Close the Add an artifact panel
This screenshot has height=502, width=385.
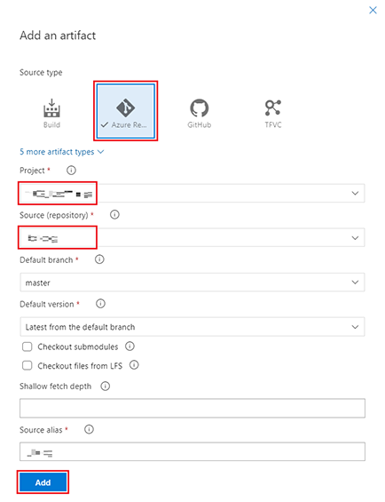click(373, 11)
